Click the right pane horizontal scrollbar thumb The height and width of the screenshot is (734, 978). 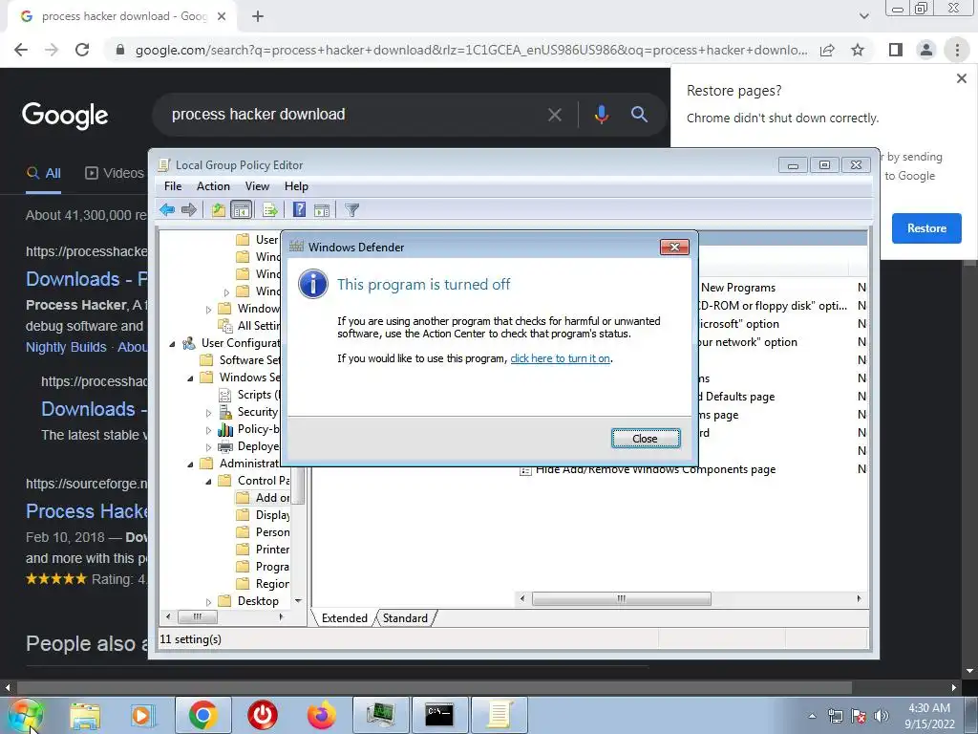point(621,598)
